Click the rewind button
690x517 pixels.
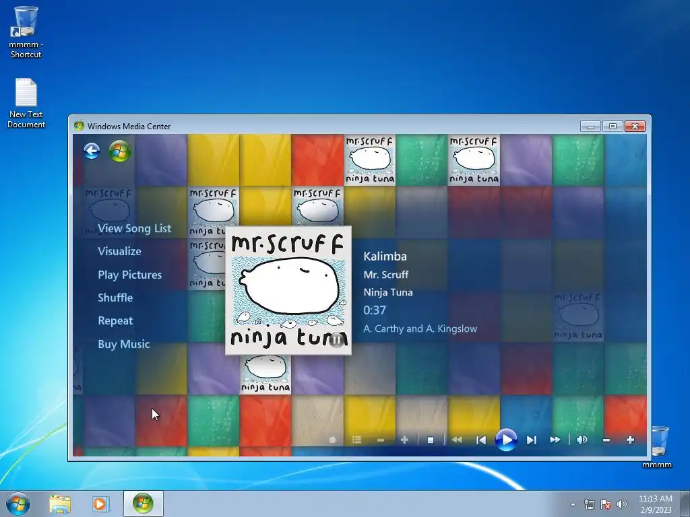click(x=457, y=440)
